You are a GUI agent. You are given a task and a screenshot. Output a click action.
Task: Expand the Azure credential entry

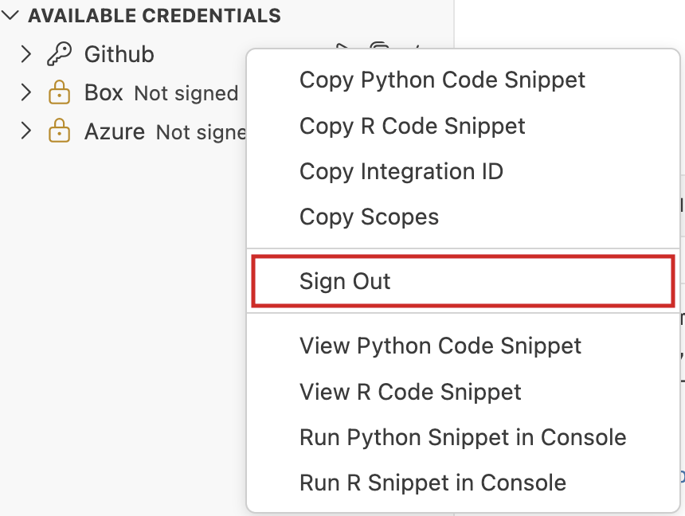(x=26, y=131)
